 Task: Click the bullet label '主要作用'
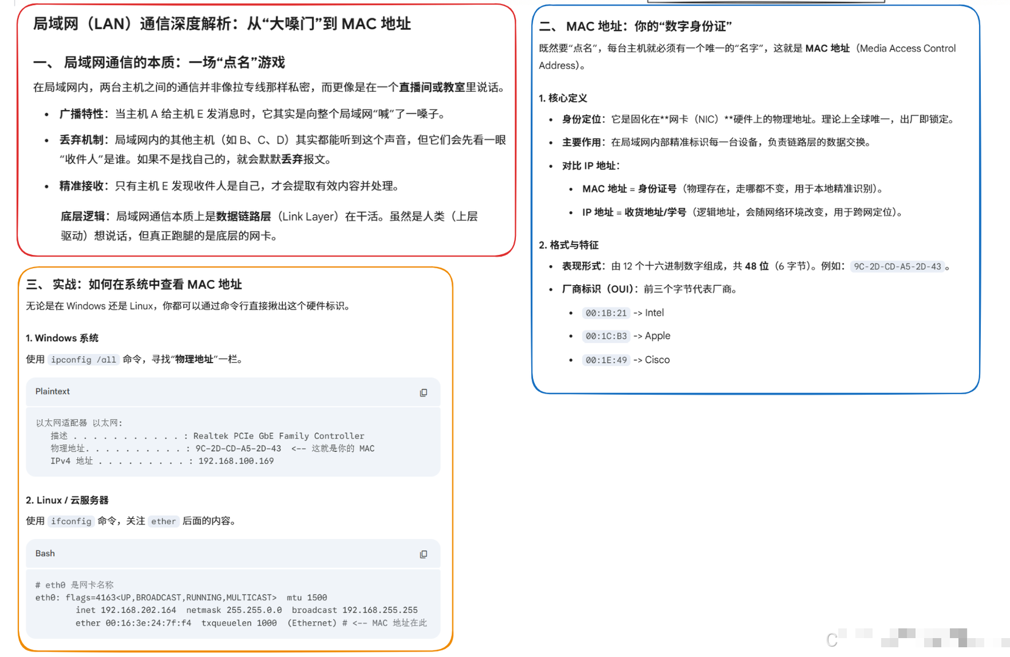click(582, 142)
